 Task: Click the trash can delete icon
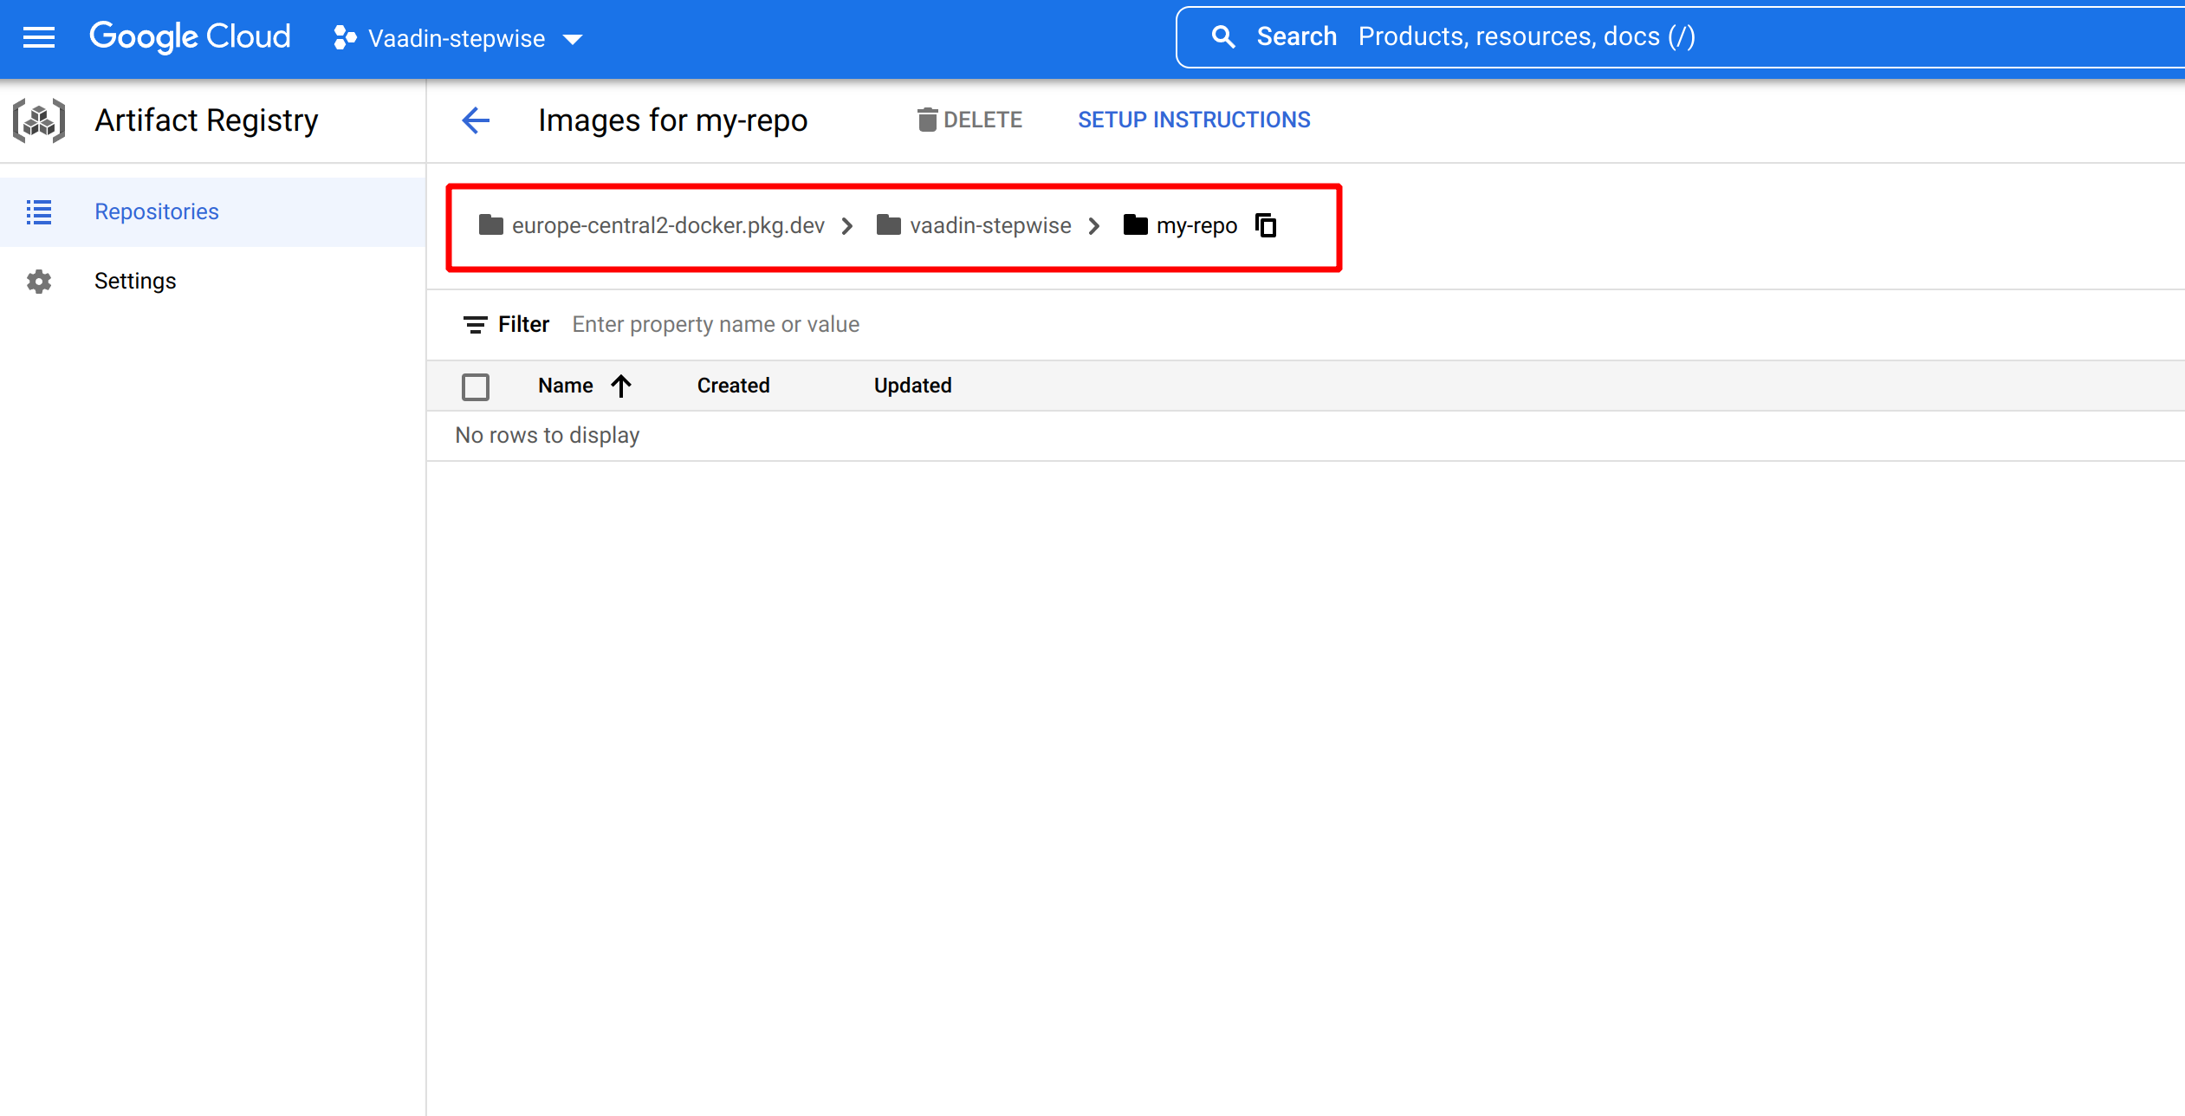(927, 120)
